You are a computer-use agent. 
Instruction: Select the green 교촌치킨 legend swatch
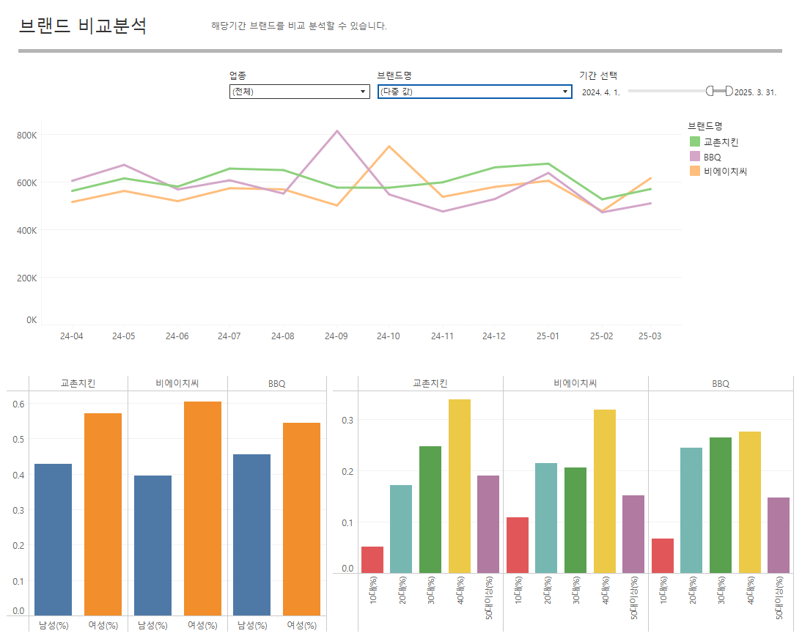[694, 141]
